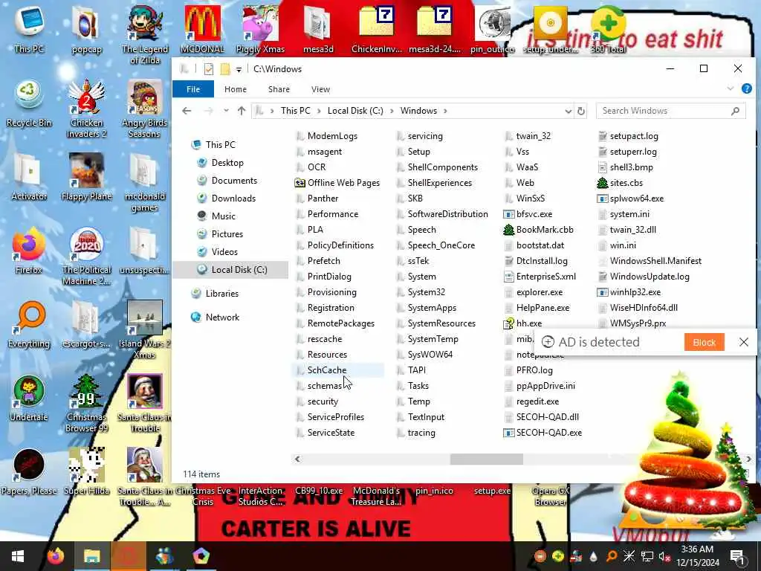The width and height of the screenshot is (761, 571).
Task: Launch Piggly Xmas from the desktop
Action: click(x=260, y=28)
